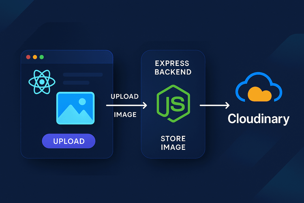Viewport: 304px width, 203px height.
Task: Click the purple UPLOAD button
Action: pyautogui.click(x=69, y=141)
